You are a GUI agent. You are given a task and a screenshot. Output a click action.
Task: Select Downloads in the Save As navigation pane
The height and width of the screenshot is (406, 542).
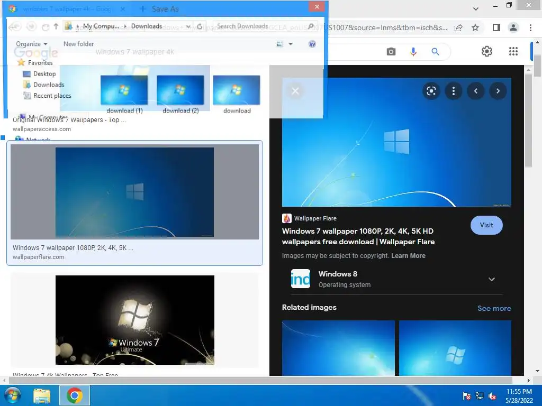click(x=43, y=85)
